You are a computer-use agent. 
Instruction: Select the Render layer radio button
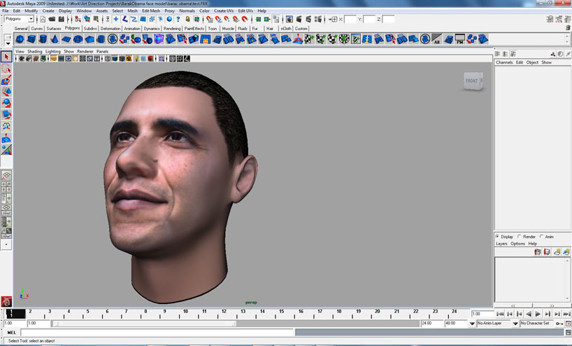520,237
